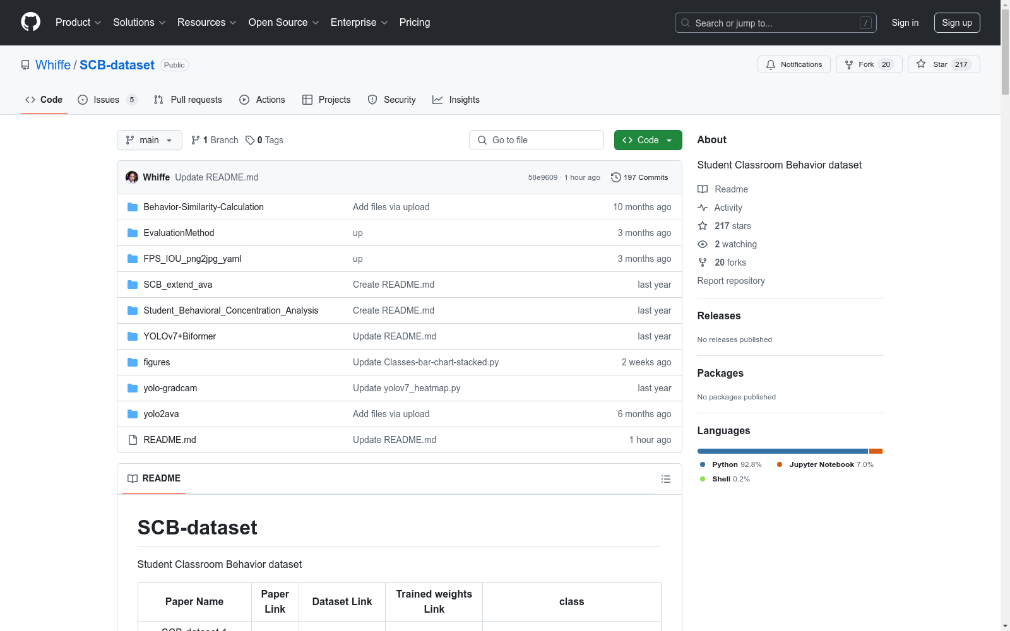This screenshot has width=1010, height=631.
Task: Switch to the Actions tab
Action: 262,100
